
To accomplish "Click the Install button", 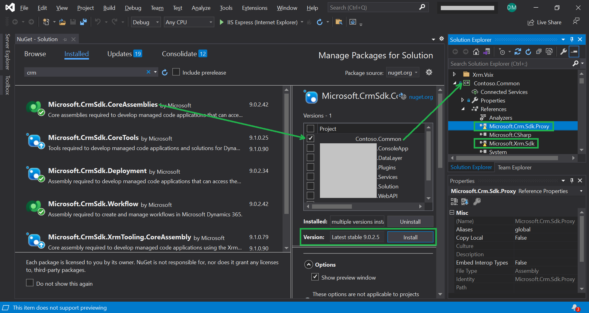I will point(410,237).
